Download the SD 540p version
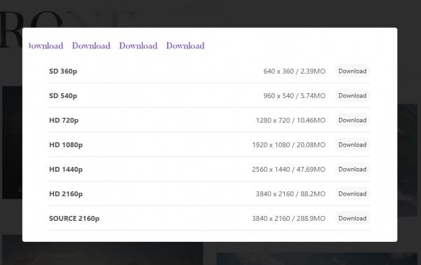The image size is (421, 265). (352, 96)
